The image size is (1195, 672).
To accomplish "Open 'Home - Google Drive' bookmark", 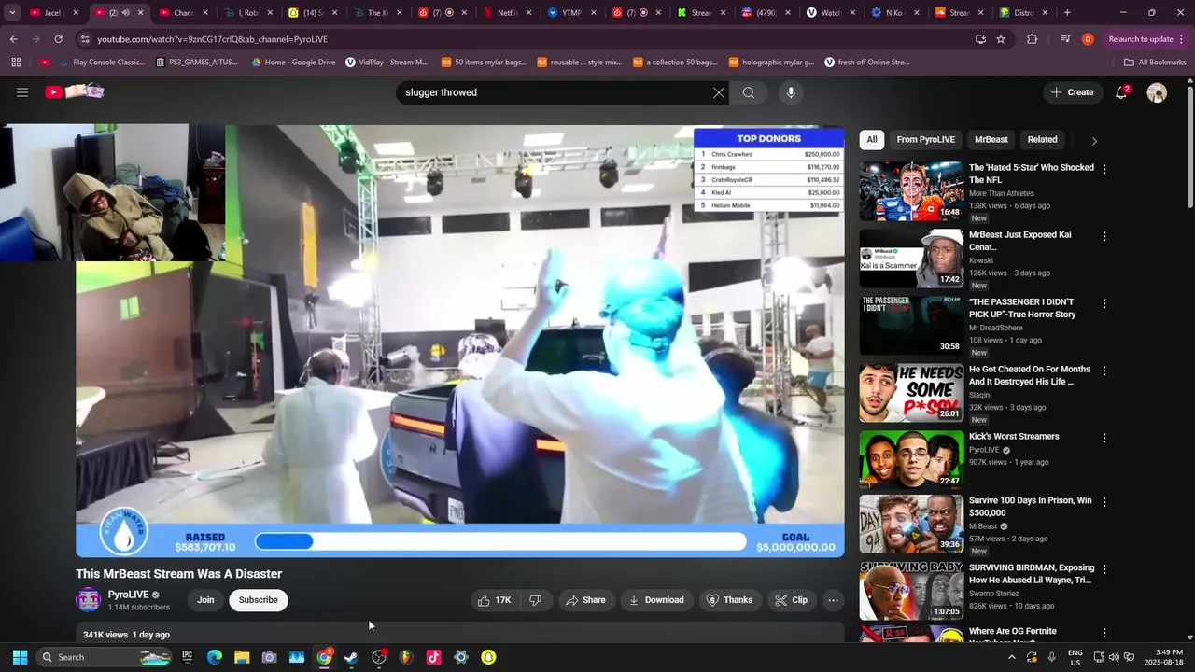I will [293, 63].
